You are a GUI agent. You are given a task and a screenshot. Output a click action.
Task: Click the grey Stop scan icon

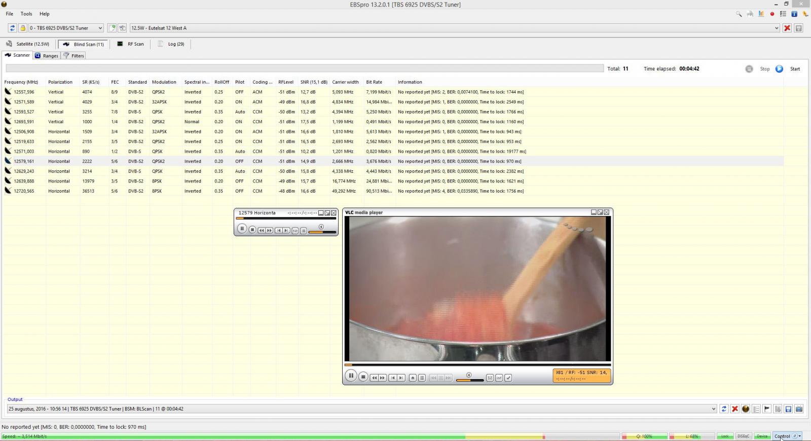749,69
